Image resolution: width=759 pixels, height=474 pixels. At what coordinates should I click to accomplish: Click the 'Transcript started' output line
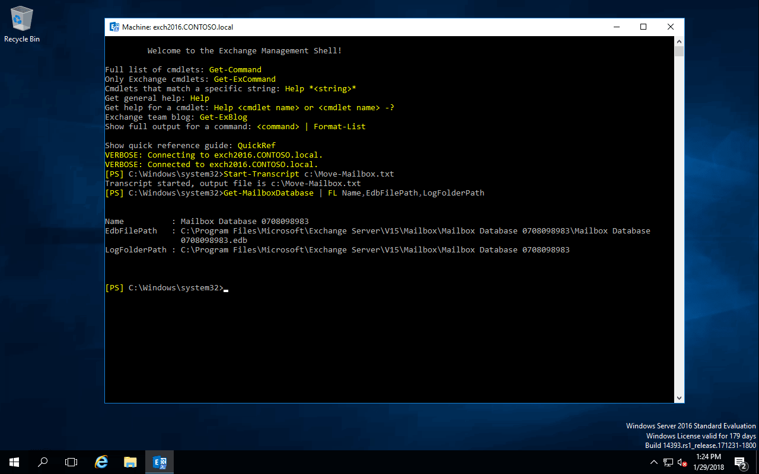(x=233, y=184)
